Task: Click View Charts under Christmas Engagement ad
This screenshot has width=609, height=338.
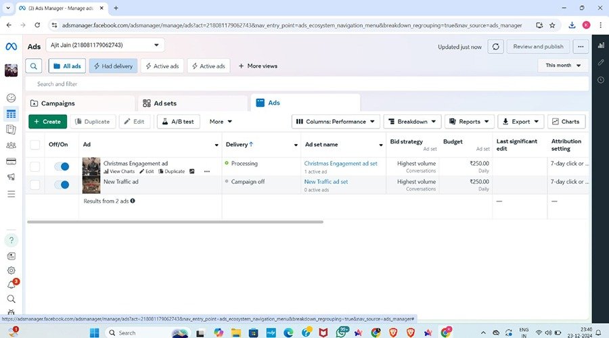Action: click(119, 171)
